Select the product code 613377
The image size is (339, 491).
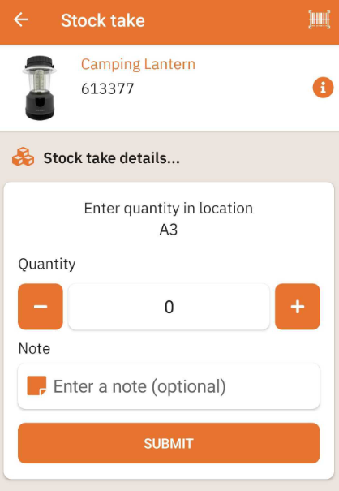pyautogui.click(x=107, y=88)
